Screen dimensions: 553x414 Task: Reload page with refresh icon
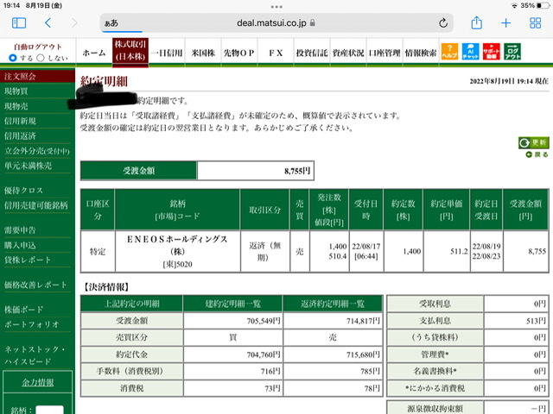tap(443, 23)
